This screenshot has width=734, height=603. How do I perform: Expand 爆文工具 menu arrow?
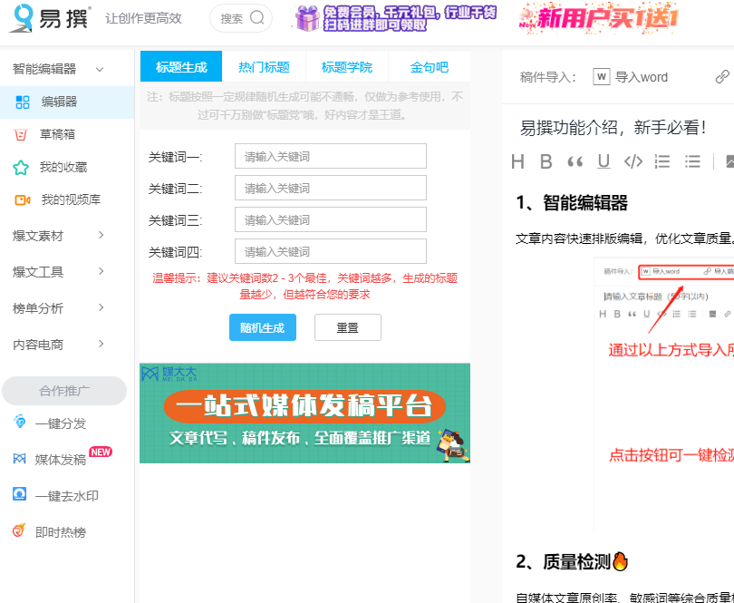[101, 271]
